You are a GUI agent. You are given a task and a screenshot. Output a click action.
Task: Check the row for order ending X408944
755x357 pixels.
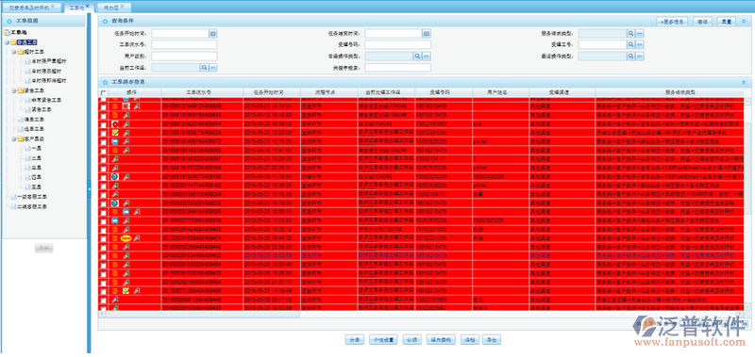(103, 124)
